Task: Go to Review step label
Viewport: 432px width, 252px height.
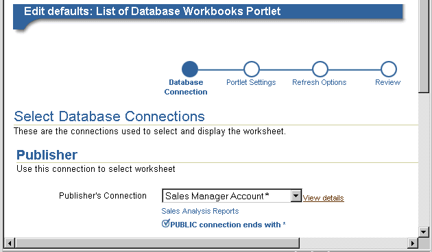Action: [387, 82]
